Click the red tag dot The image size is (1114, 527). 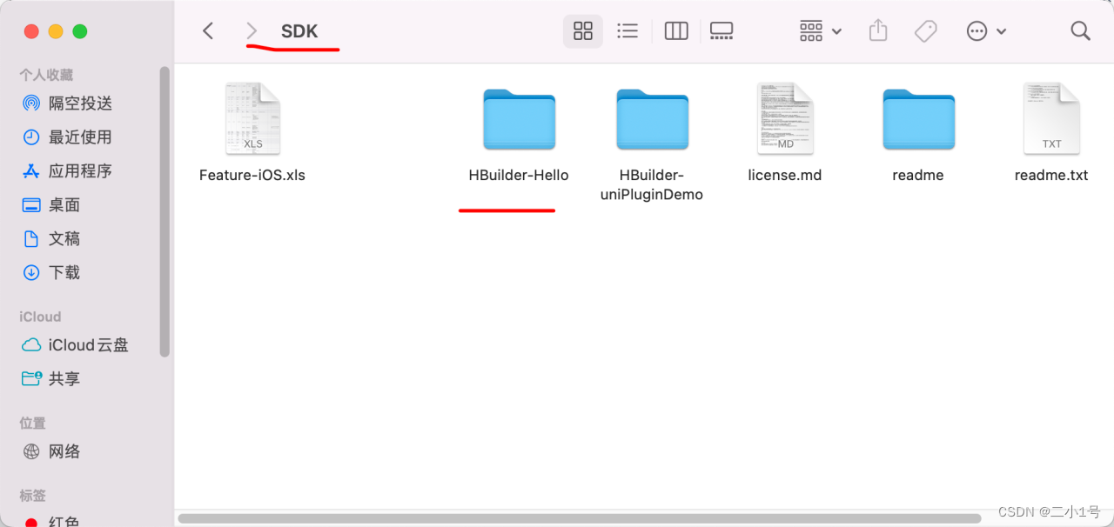pyautogui.click(x=31, y=523)
